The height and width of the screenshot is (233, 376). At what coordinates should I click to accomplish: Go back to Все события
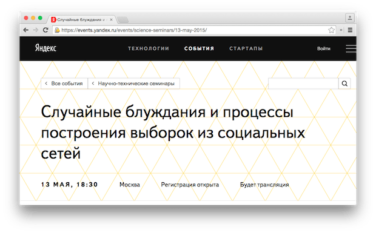(64, 84)
